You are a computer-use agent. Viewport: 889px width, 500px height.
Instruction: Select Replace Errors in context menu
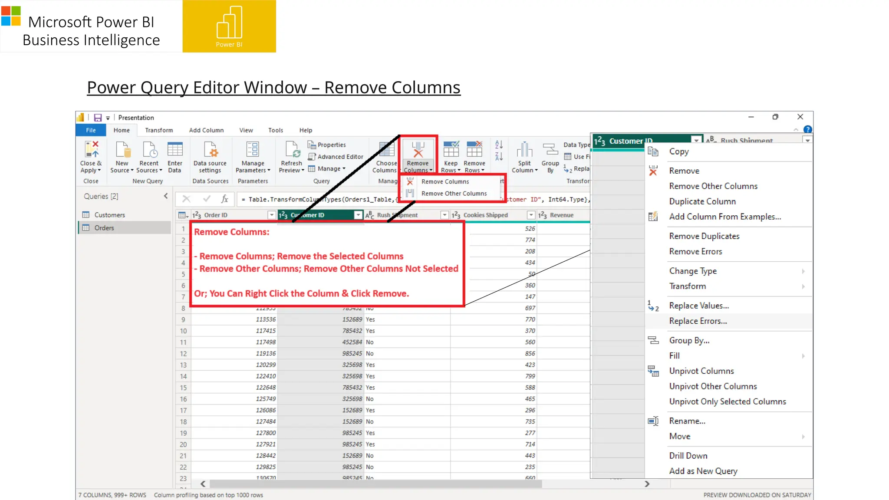click(698, 321)
